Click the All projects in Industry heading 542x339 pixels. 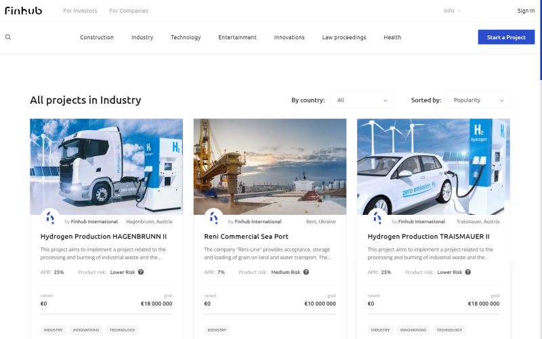click(86, 100)
